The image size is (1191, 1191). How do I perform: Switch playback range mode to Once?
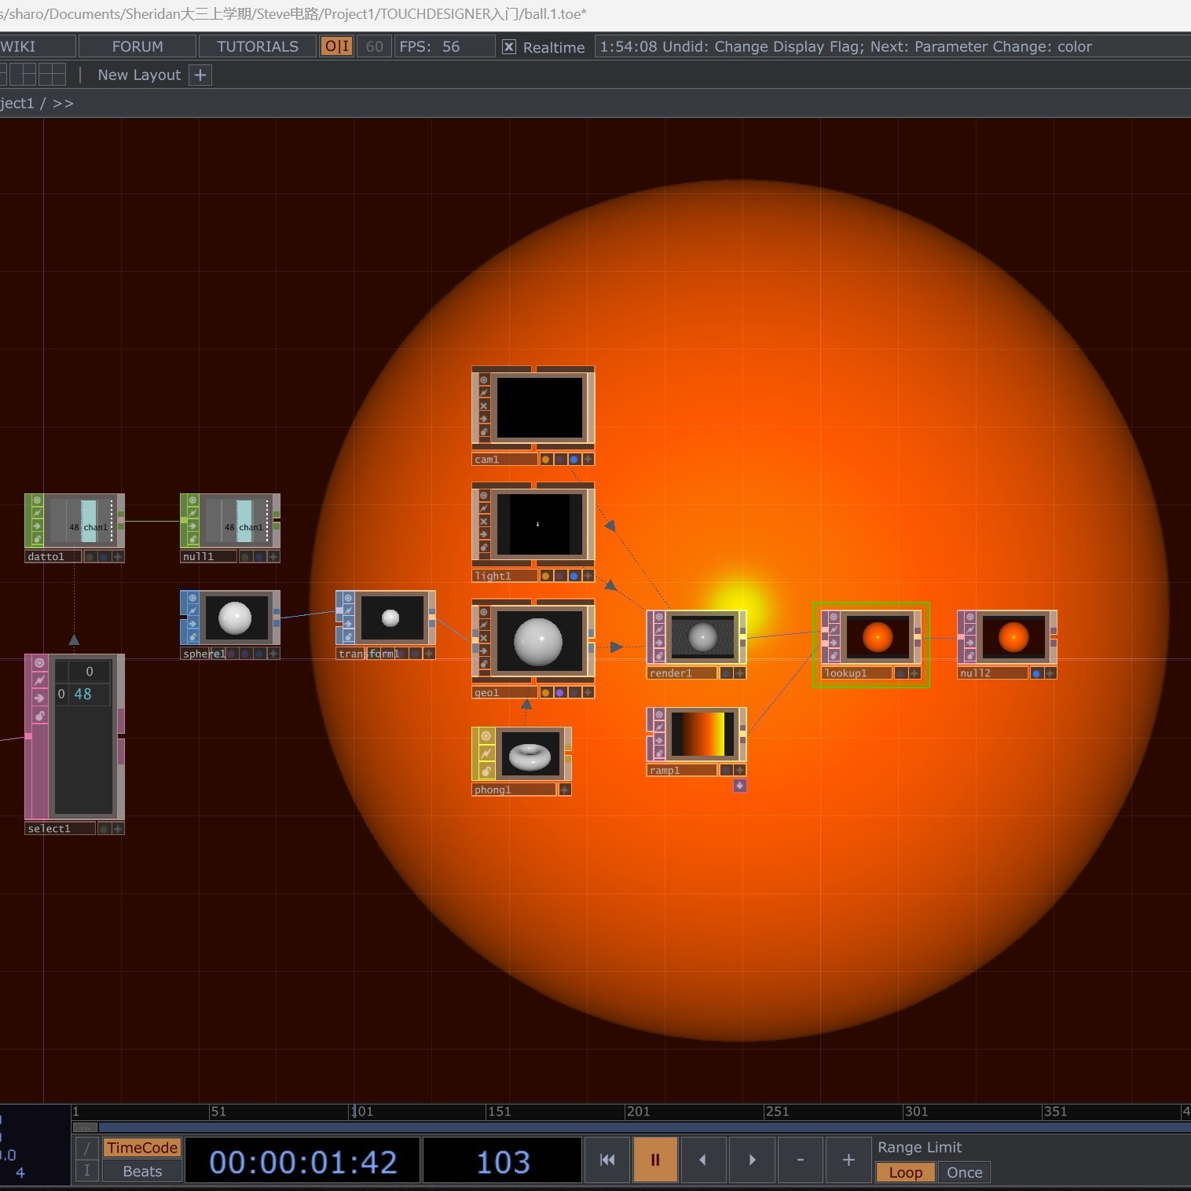[963, 1172]
